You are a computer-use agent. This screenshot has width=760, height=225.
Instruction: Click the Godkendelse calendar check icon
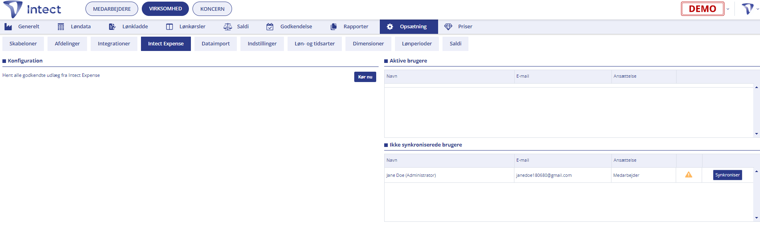pos(270,27)
